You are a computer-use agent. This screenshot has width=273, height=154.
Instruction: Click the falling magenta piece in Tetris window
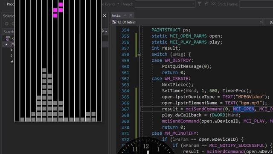[58, 10]
